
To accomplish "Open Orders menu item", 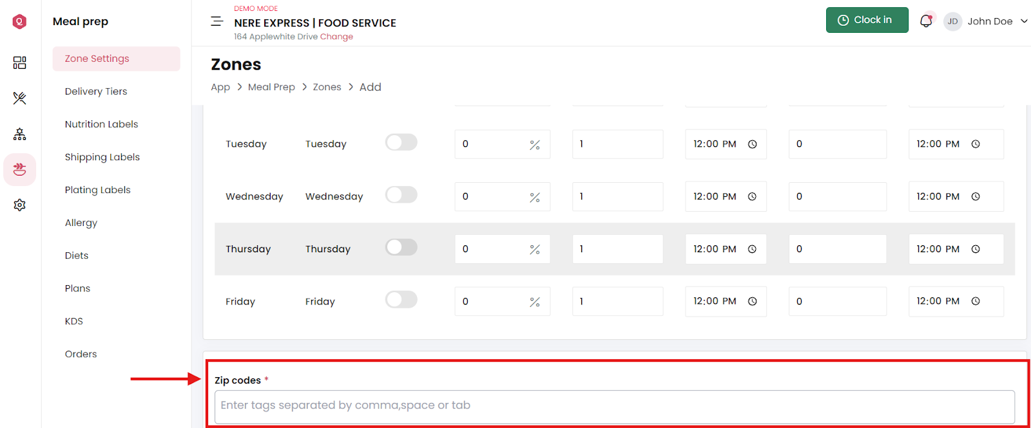I will pos(81,354).
